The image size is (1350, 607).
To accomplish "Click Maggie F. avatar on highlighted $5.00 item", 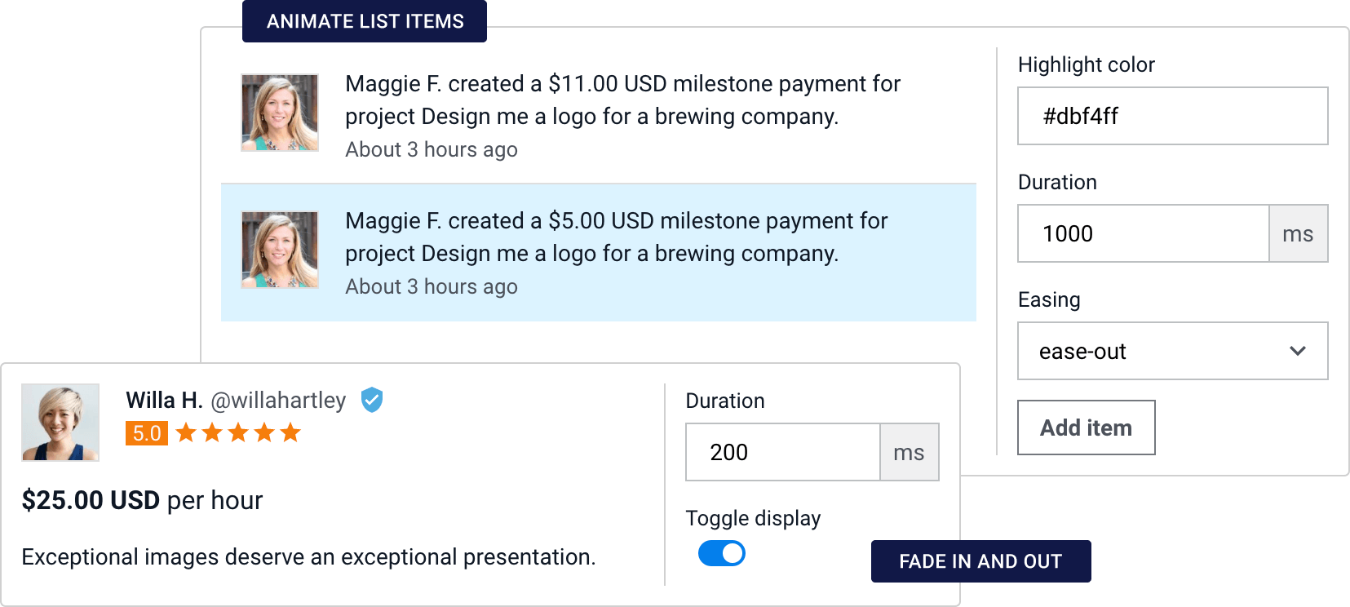I will pos(280,250).
